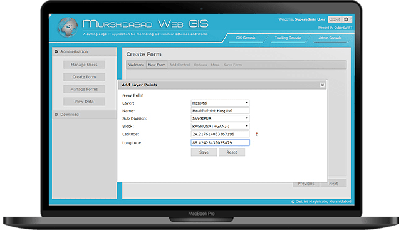401x230 pixels.
Task: Open the Admin Console tab
Action: [330, 38]
